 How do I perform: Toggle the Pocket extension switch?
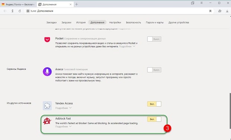(x=154, y=39)
